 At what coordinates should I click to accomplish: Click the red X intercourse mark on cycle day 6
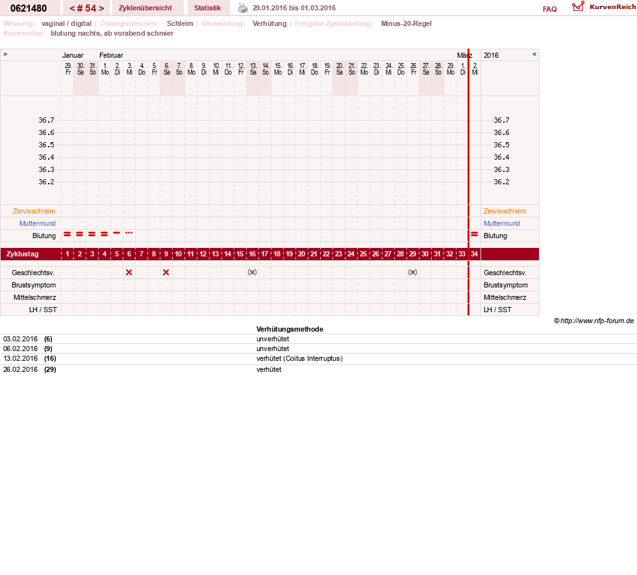[x=129, y=273]
